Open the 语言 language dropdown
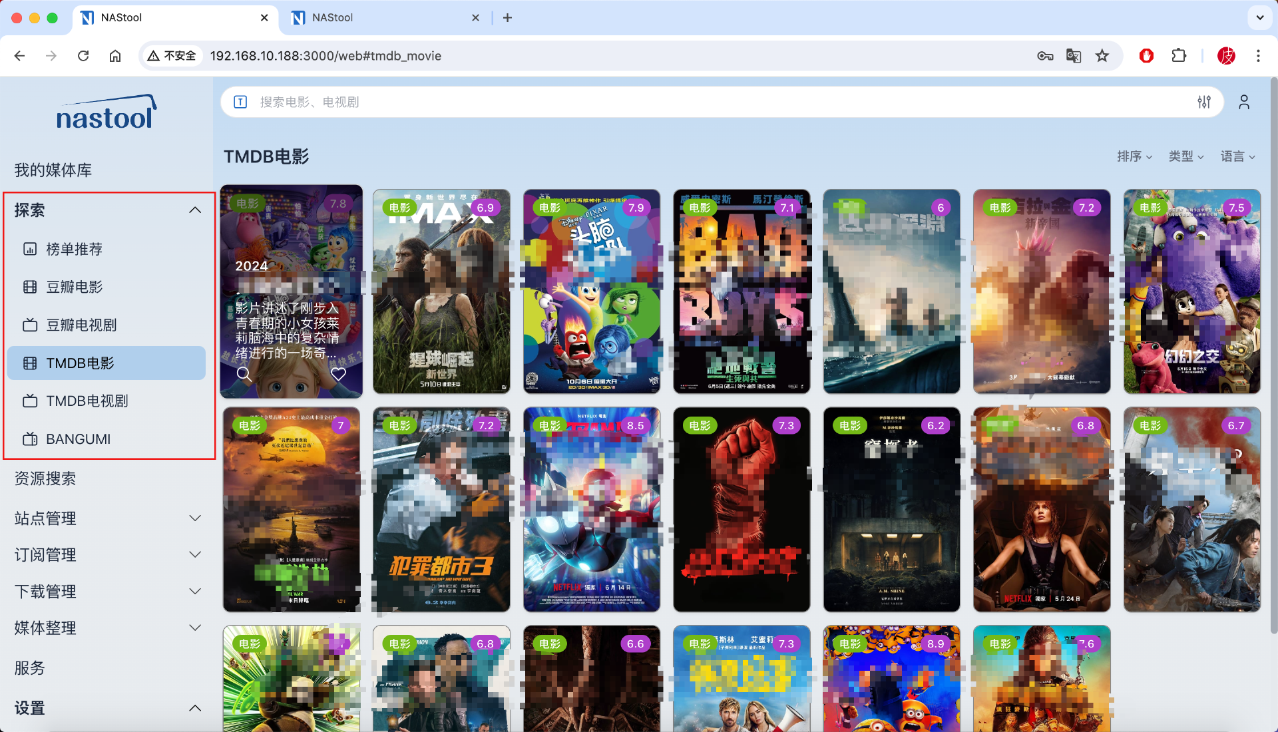This screenshot has width=1278, height=732. click(1237, 156)
